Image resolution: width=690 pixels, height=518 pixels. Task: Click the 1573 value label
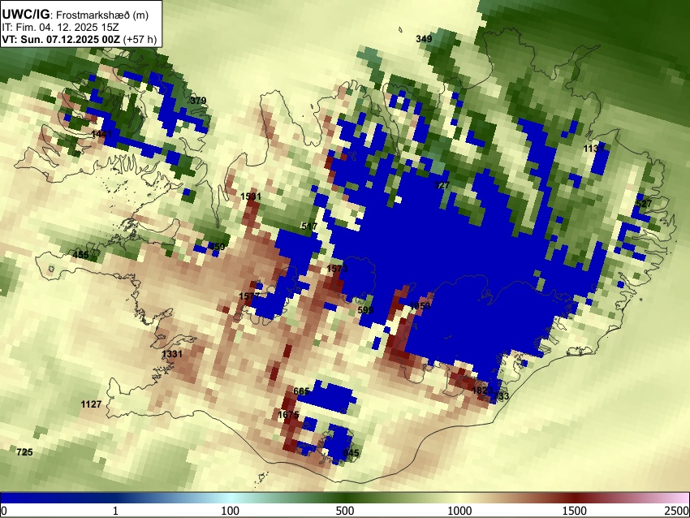337,269
